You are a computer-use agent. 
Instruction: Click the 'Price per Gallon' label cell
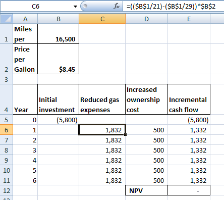point(25,59)
